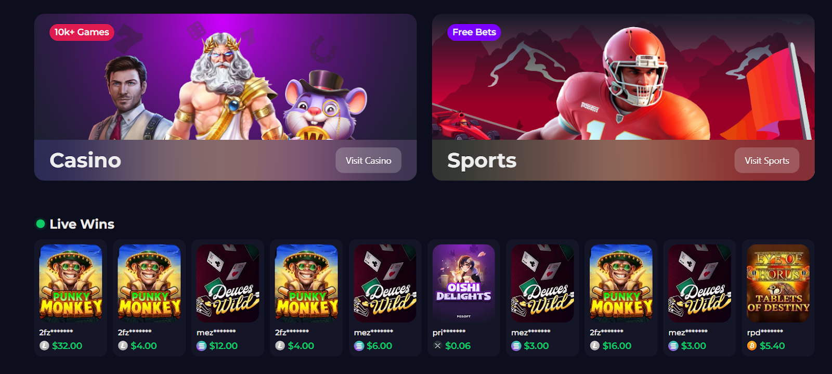Click the green Live Wins status dot

click(x=40, y=224)
